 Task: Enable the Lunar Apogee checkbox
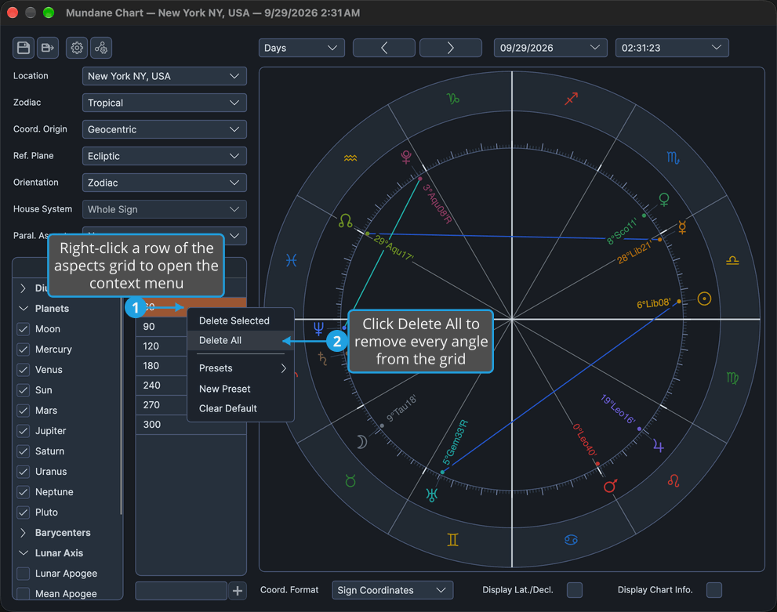(x=24, y=574)
